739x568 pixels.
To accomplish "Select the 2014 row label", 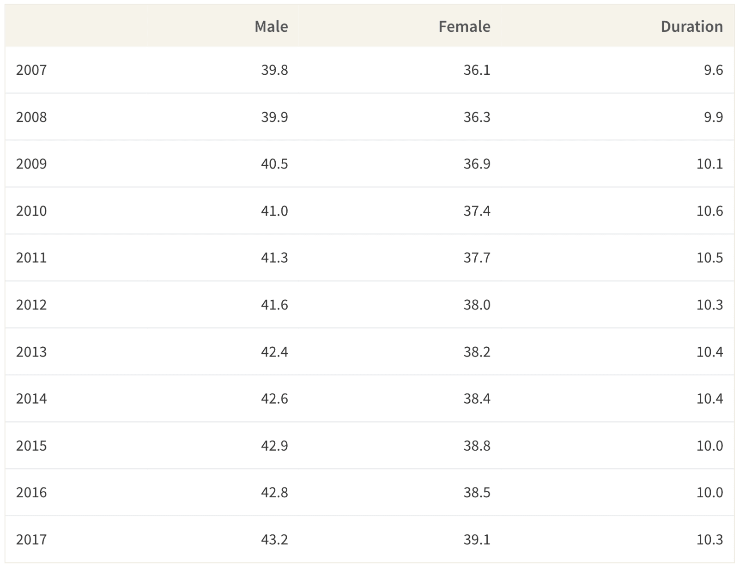I will tap(31, 399).
